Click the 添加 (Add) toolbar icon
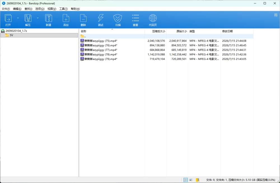Image resolution: width=280 pixels, height=183 pixels. point(66,18)
